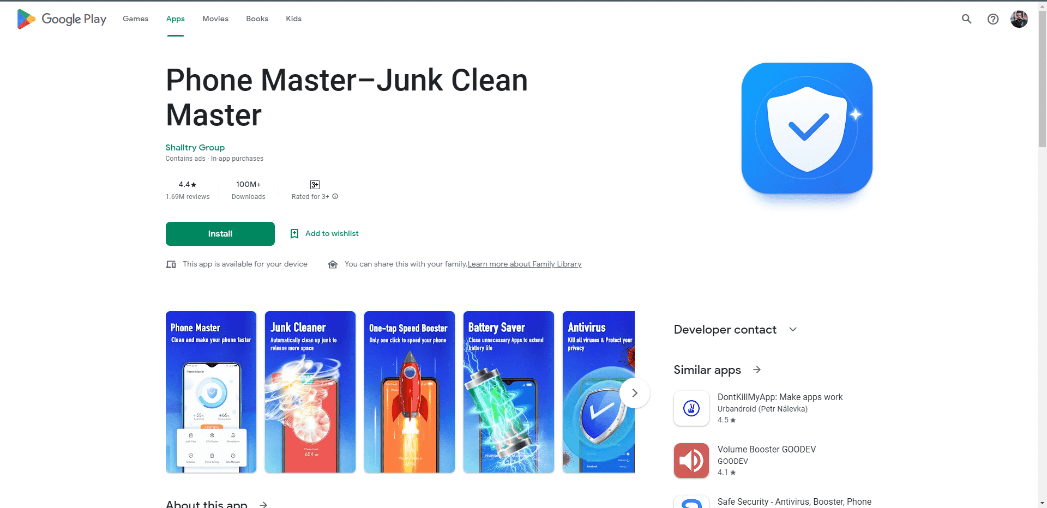Click the DontKillMyApp 4.5 rating
The height and width of the screenshot is (508, 1047).
[726, 420]
